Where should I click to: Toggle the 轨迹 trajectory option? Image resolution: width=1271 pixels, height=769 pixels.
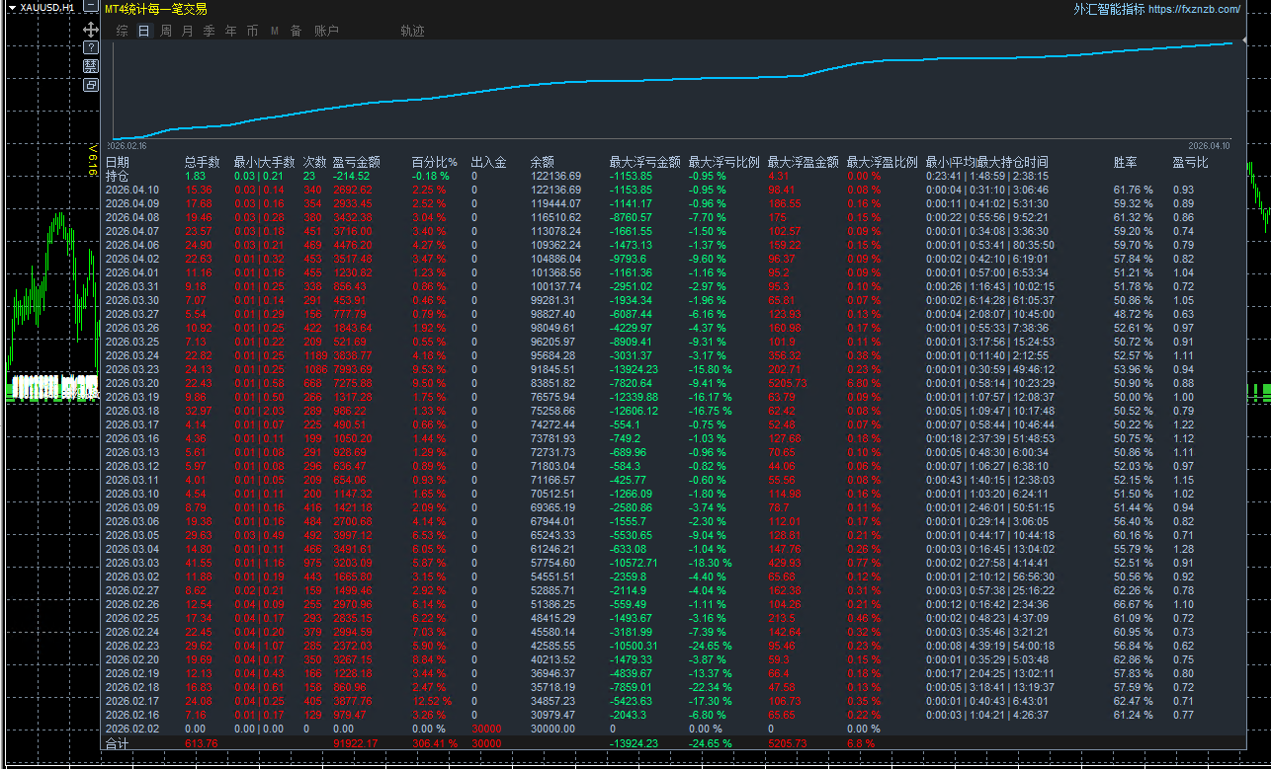[412, 32]
